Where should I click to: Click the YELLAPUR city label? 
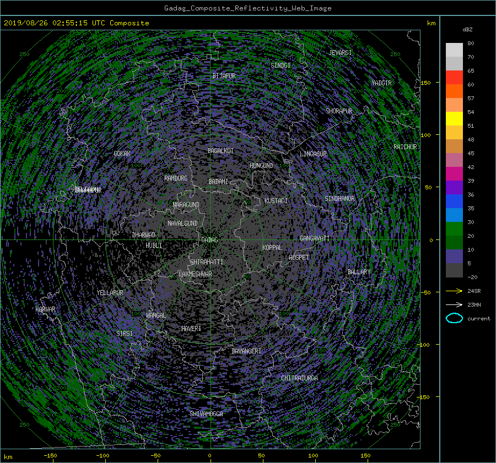(x=110, y=293)
